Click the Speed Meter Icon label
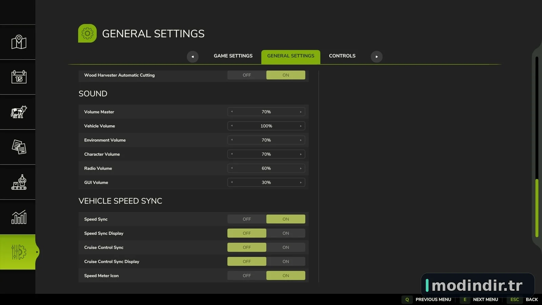Image resolution: width=542 pixels, height=305 pixels. (x=101, y=276)
